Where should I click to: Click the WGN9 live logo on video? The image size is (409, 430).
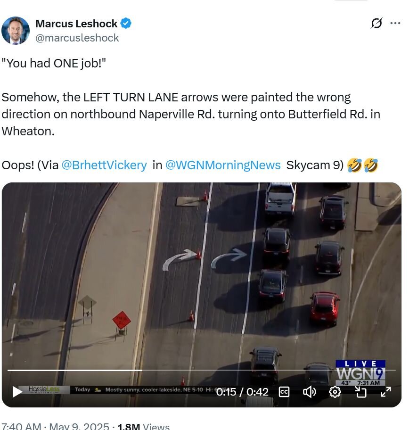[x=360, y=373]
